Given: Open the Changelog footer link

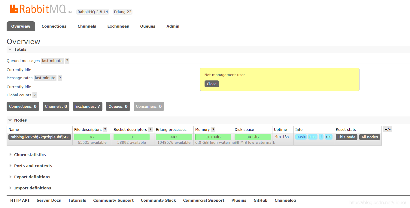Looking at the screenshot, I should click(285, 200).
